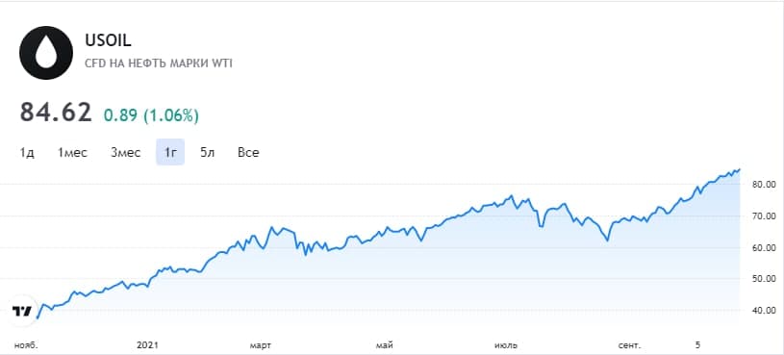Click the USOIL oil drop logo icon
Image resolution: width=784 pixels, height=355 pixels.
pos(46,53)
